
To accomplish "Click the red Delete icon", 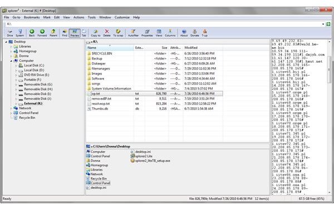I will tap(107, 33).
